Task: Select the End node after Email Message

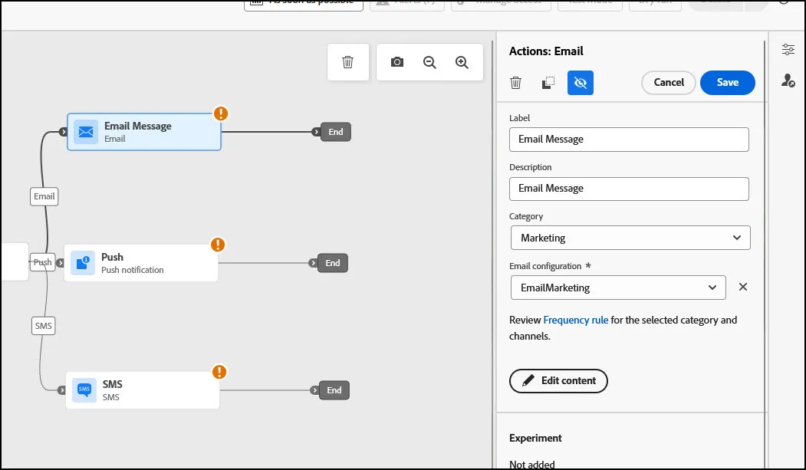Action: 336,132
